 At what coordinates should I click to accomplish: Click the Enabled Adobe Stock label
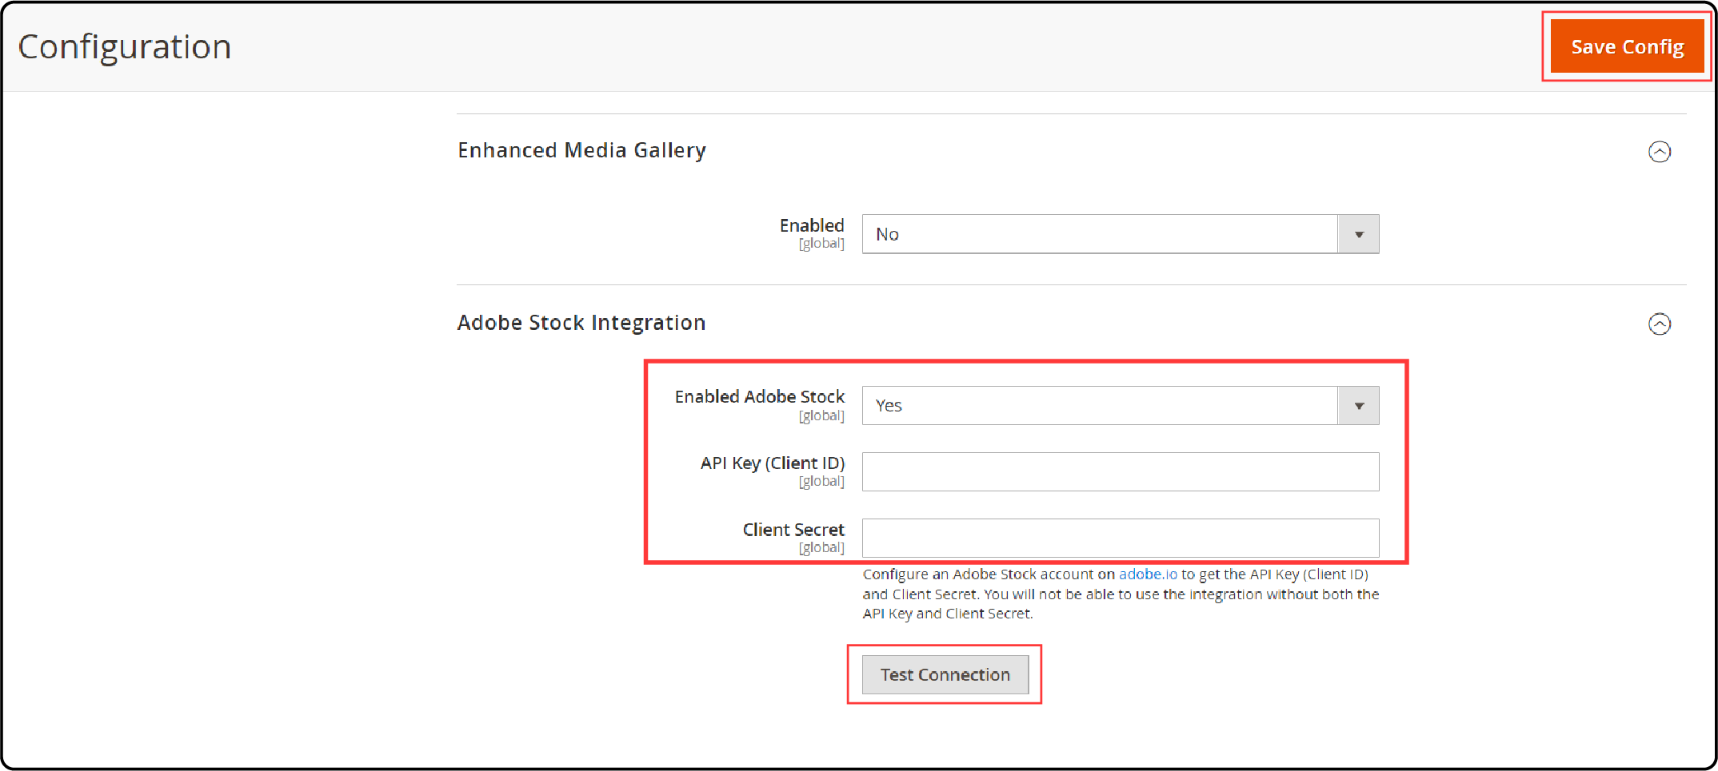tap(759, 396)
